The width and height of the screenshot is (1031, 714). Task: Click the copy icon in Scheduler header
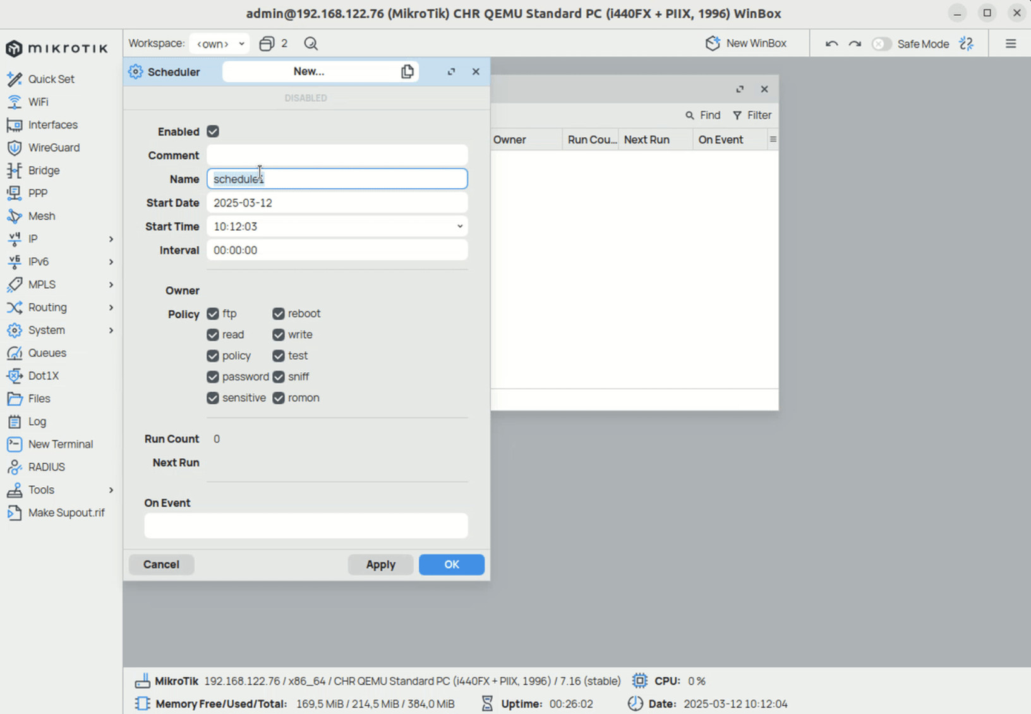(x=407, y=71)
